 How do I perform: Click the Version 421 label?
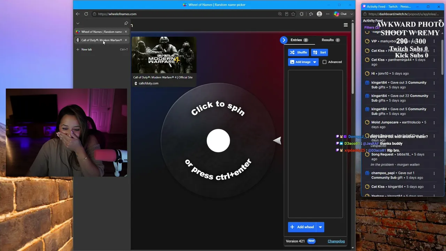pyautogui.click(x=295, y=241)
